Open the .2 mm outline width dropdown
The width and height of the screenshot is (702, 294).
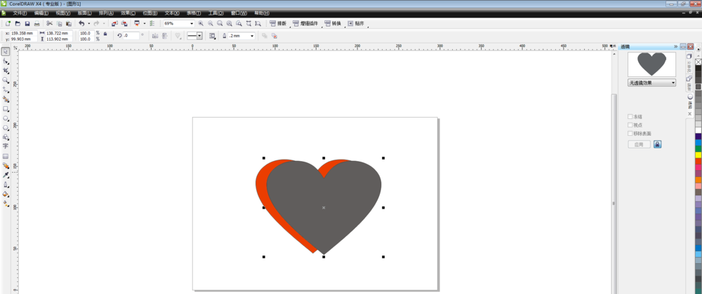[253, 36]
